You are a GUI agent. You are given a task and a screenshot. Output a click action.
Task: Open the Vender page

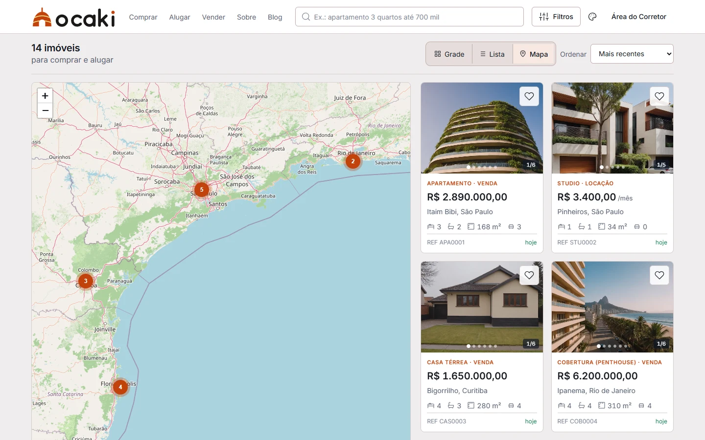coord(213,17)
